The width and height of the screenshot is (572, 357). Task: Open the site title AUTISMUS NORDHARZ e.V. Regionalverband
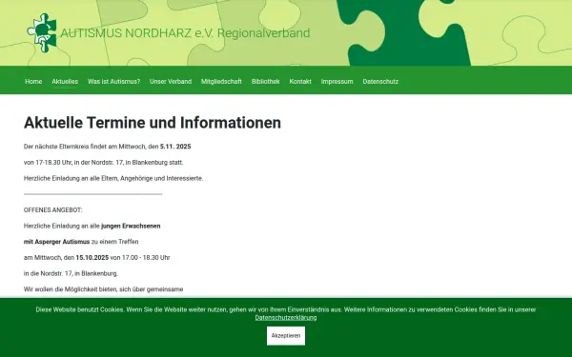coord(185,33)
